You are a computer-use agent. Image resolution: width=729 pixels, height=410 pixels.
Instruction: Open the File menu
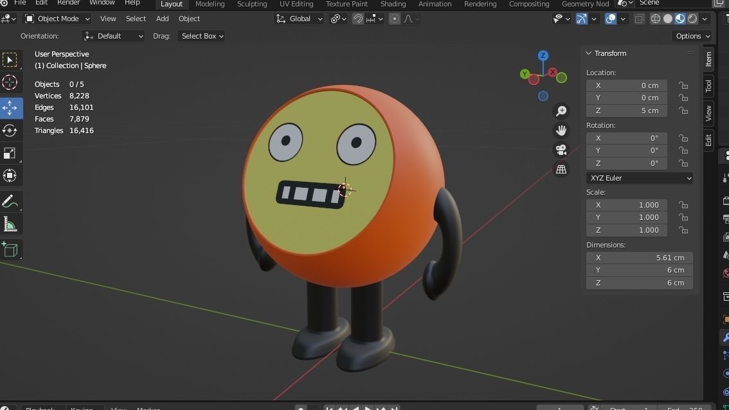pyautogui.click(x=20, y=3)
